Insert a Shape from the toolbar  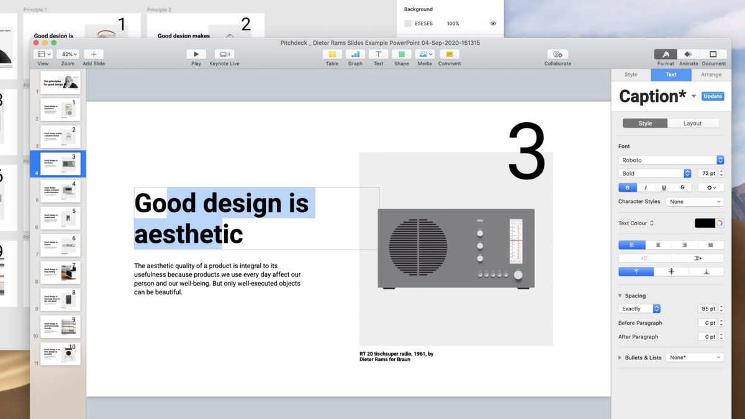pos(402,54)
